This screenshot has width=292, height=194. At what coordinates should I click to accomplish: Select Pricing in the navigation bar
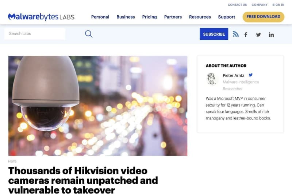click(150, 17)
